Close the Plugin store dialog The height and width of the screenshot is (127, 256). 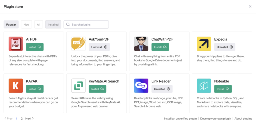(x=250, y=6)
